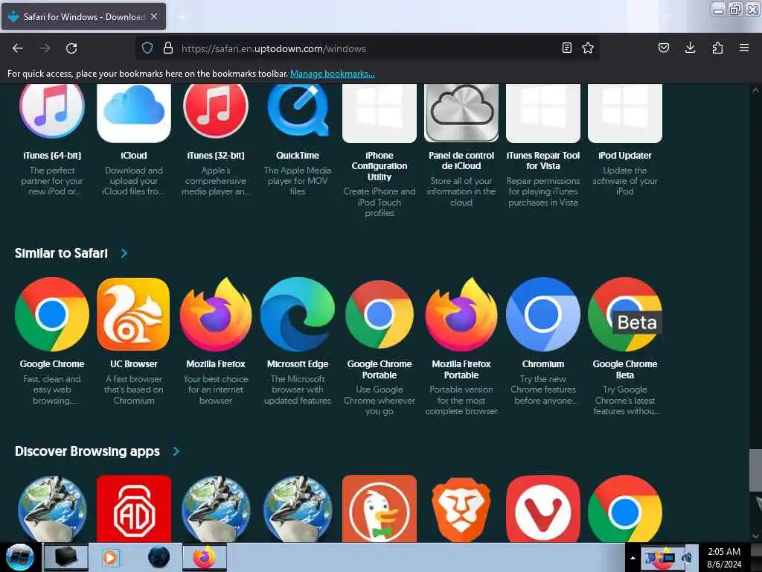Open the black window taskbar button
Viewport: 762px width, 572px height.
[x=66, y=557]
